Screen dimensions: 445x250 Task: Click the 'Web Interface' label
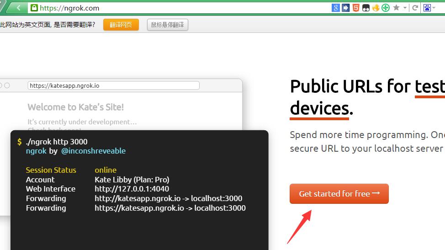[x=51, y=189]
